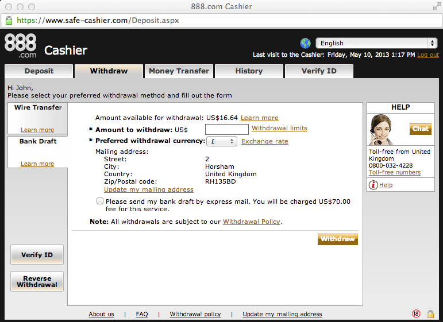Click Update my mailing address under postal code
Viewport: 443px width, 322px height.
[x=149, y=189]
